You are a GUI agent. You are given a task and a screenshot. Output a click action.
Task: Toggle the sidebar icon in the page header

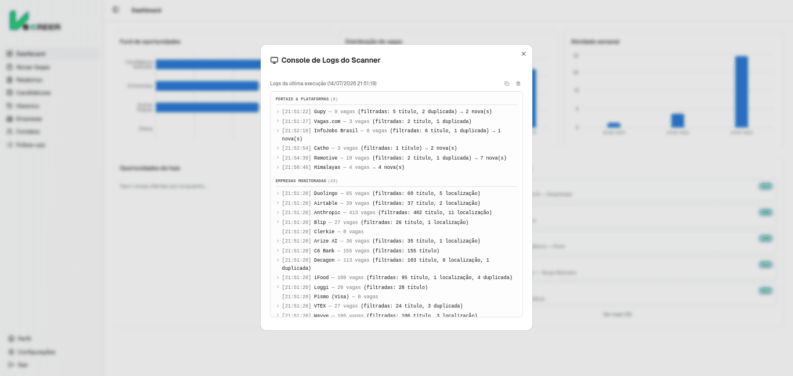coord(116,10)
